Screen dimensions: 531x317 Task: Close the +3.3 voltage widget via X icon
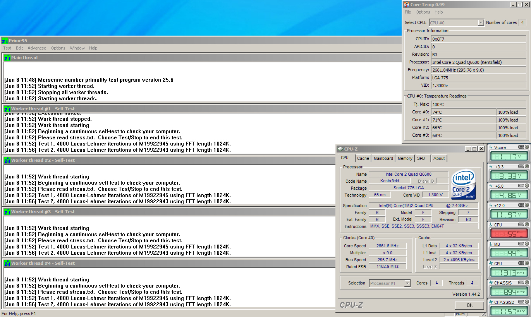click(x=526, y=166)
